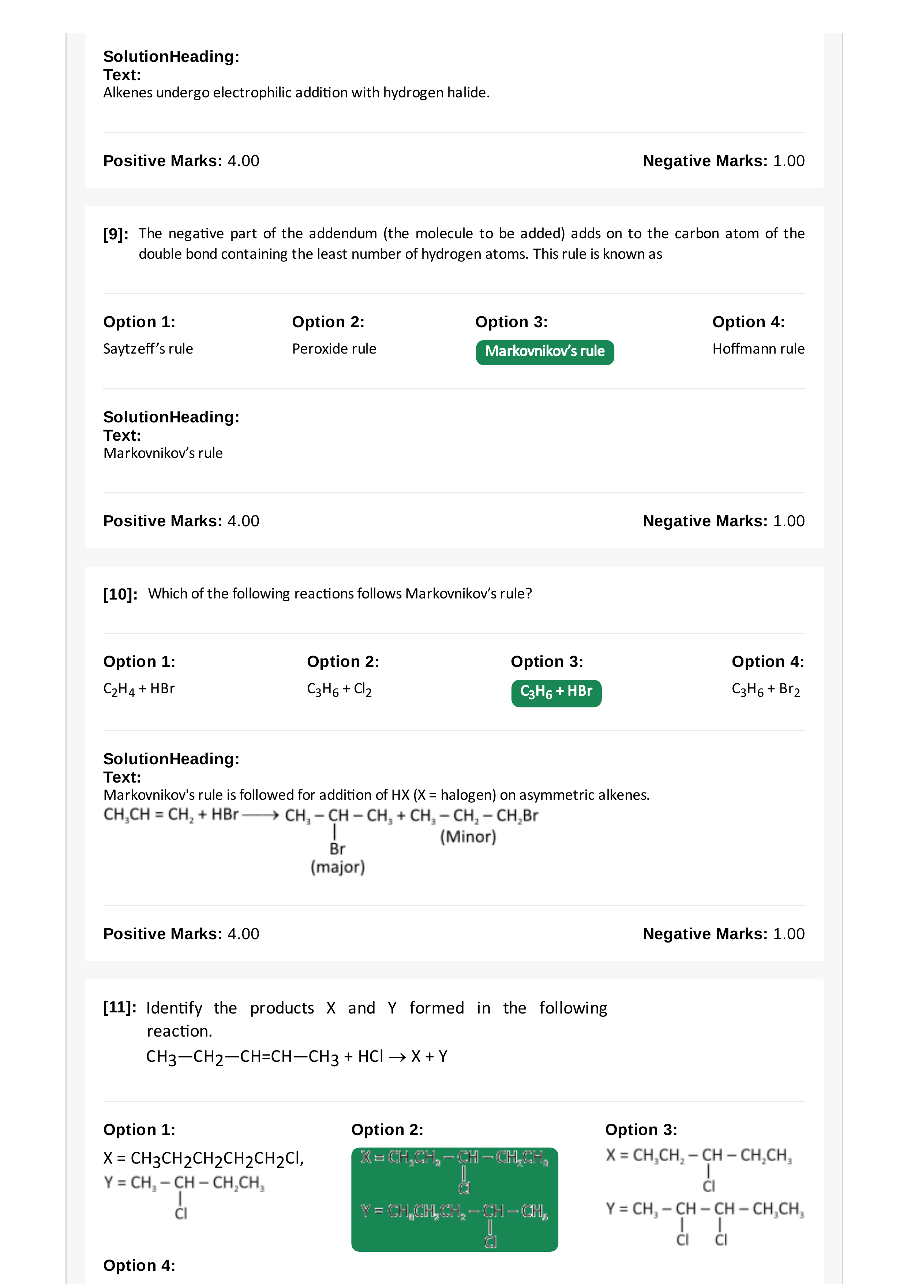Viewport: 907px width, 1284px height.
Task: Choose question 11 Option 1 structure
Action: pos(203,1185)
